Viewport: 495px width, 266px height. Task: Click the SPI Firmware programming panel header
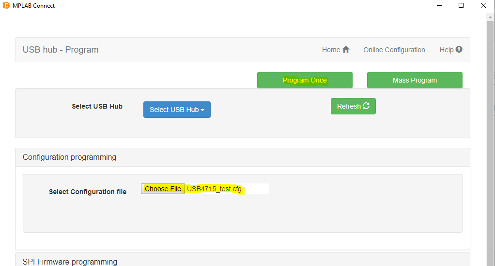[x=243, y=260]
